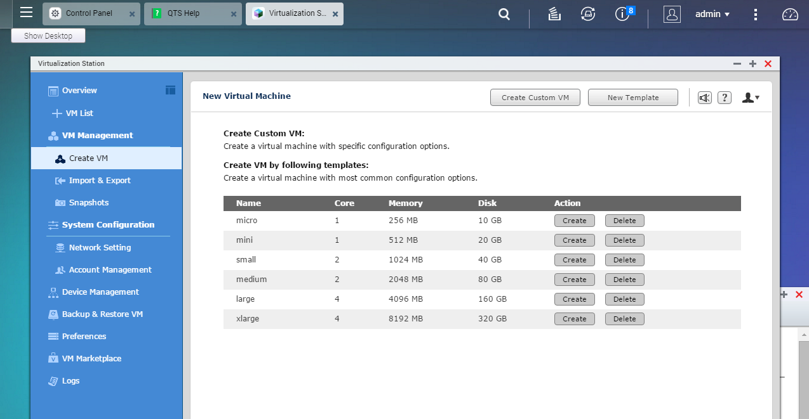Close the Control Panel tab
Image resolution: width=809 pixels, height=419 pixels.
[132, 14]
